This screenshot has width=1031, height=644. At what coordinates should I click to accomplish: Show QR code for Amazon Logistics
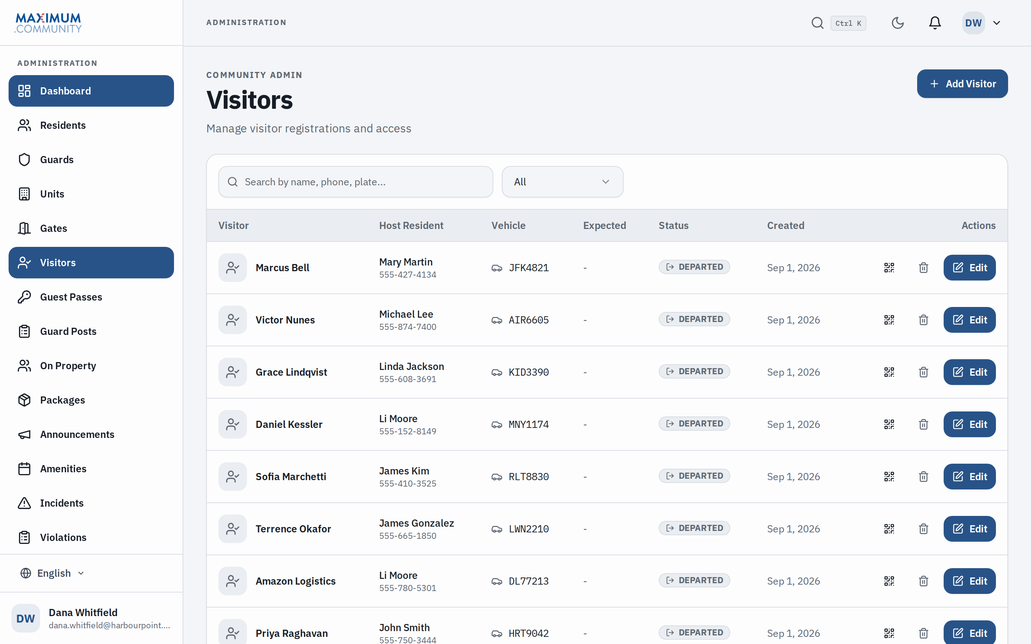pos(889,581)
